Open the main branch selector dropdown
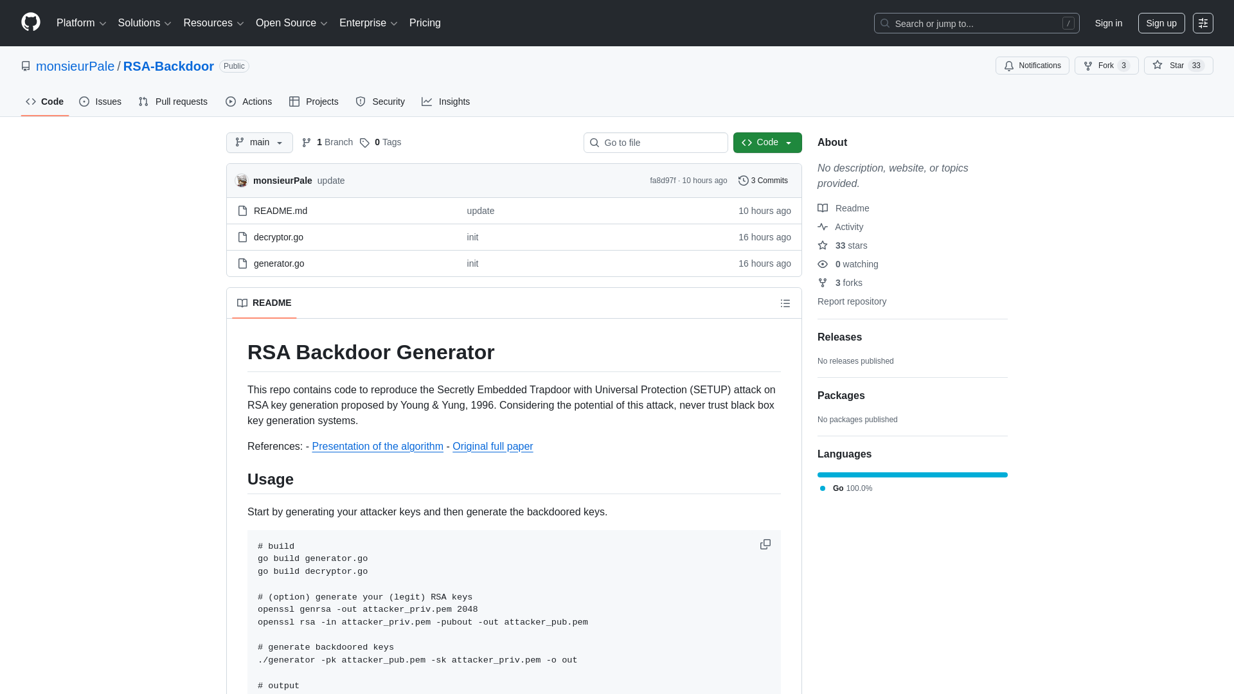 pyautogui.click(x=259, y=142)
